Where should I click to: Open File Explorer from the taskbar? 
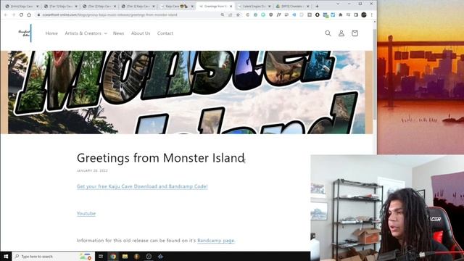[125, 256]
